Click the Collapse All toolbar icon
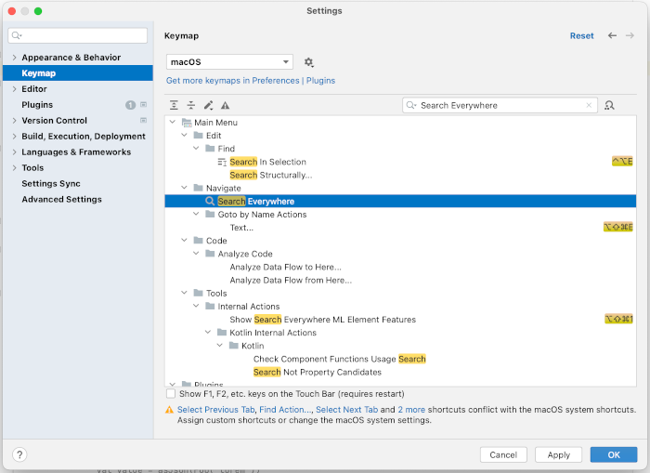The width and height of the screenshot is (650, 473). [x=190, y=105]
